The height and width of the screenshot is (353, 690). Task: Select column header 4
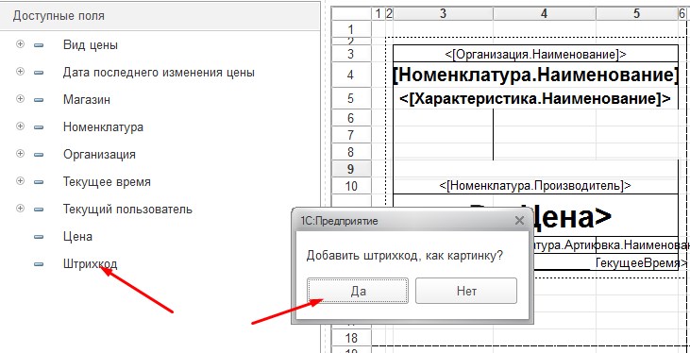point(545,14)
